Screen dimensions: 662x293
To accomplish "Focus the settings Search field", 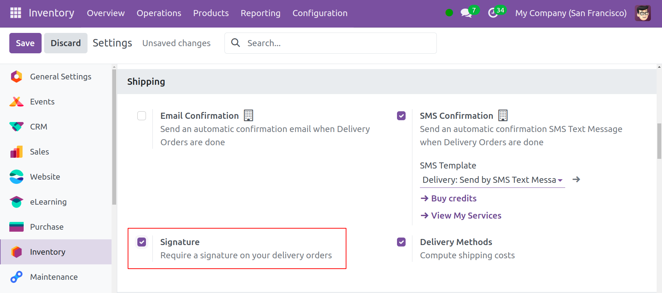I will pos(337,43).
